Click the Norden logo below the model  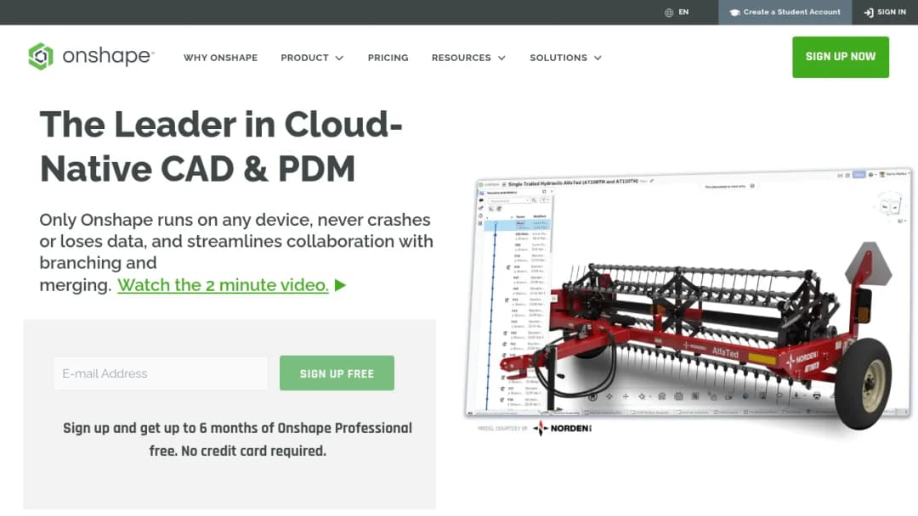click(x=562, y=429)
